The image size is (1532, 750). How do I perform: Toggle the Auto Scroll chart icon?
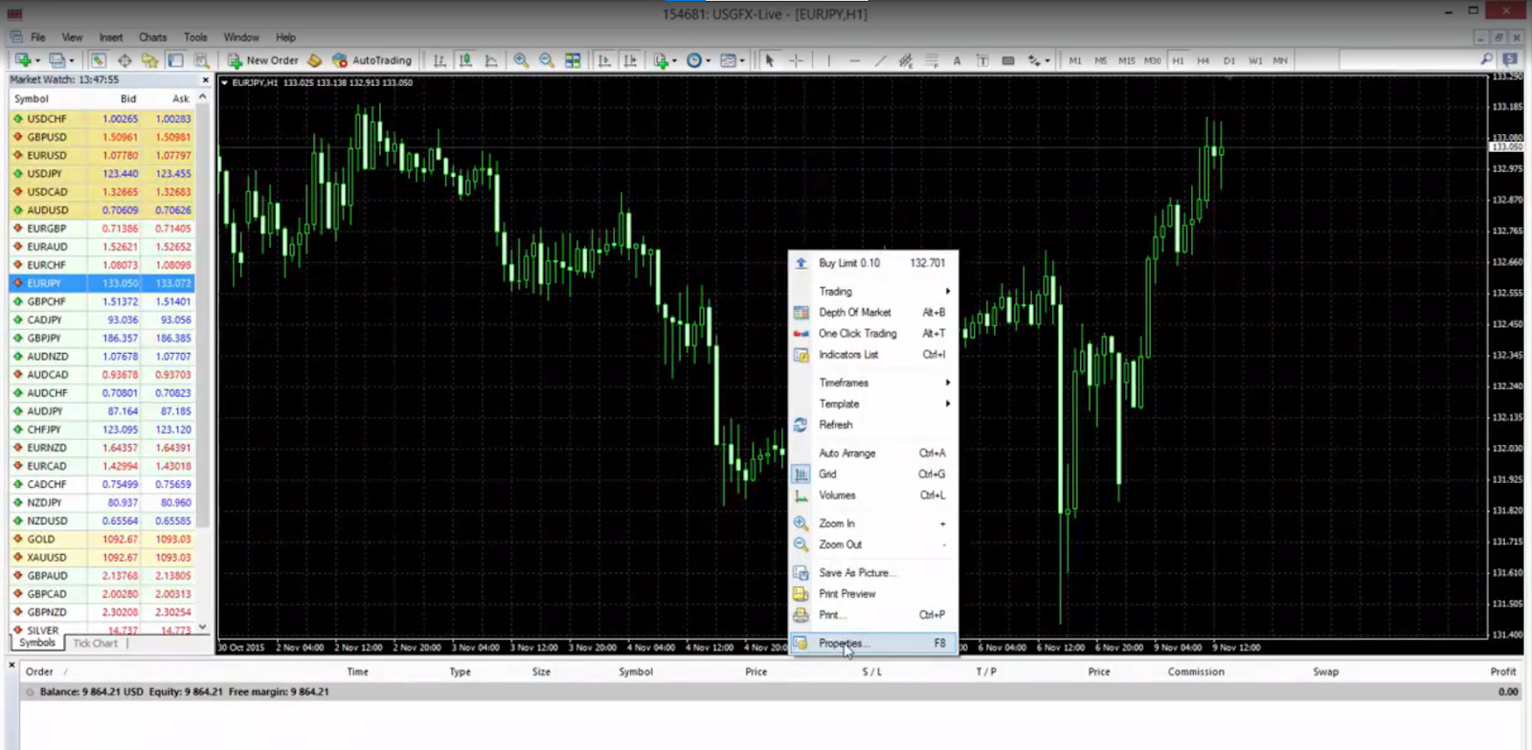click(x=604, y=60)
